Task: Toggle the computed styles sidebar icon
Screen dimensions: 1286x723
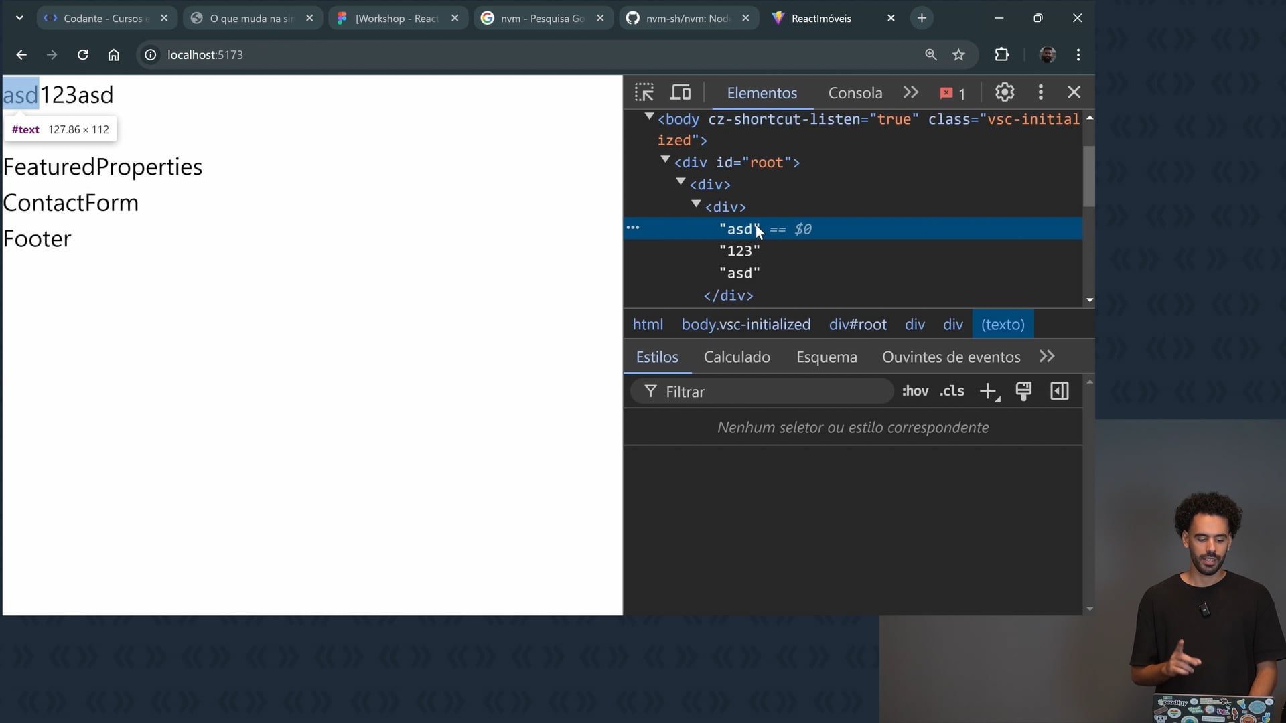Action: [x=1060, y=392]
